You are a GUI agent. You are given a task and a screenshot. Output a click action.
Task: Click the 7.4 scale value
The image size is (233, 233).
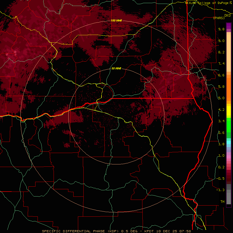tap(221, 64)
